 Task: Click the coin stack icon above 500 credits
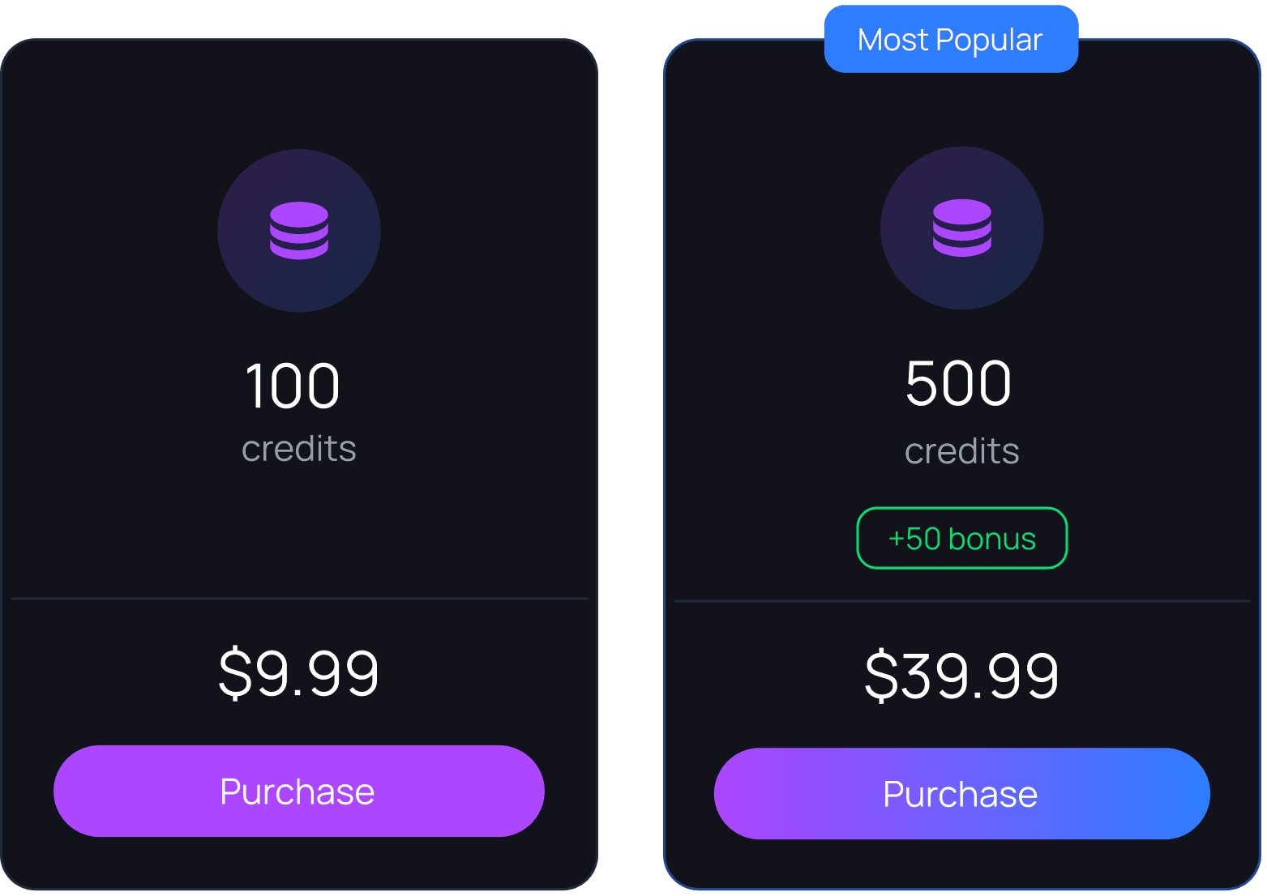click(962, 228)
